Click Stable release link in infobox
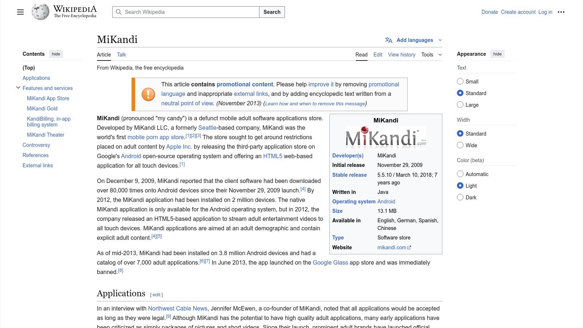The width and height of the screenshot is (583, 328). (x=349, y=175)
